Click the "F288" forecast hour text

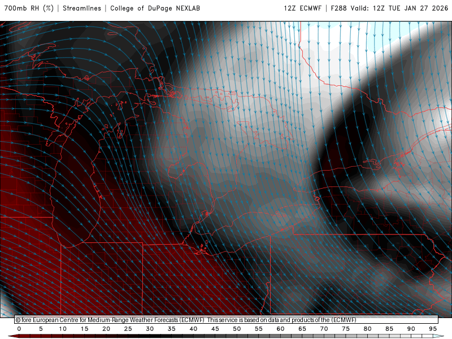338,8
